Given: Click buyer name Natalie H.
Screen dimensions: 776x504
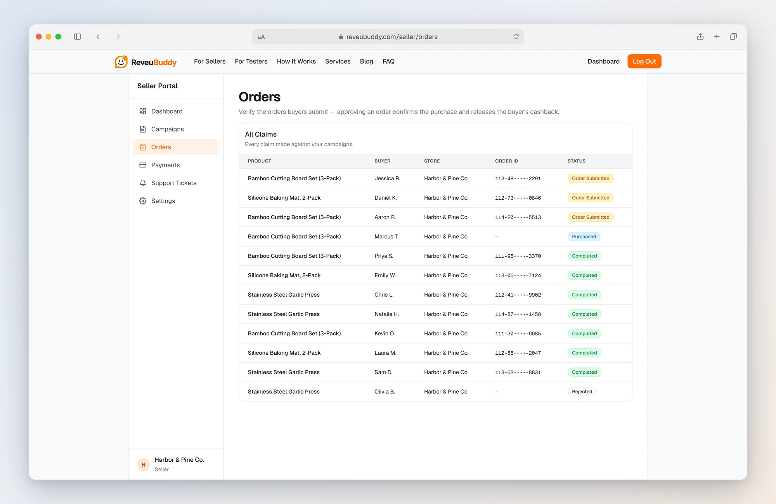Looking at the screenshot, I should point(386,314).
